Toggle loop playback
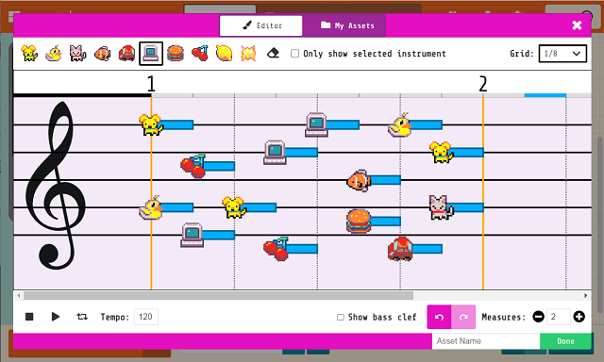The width and height of the screenshot is (604, 362). tap(82, 317)
